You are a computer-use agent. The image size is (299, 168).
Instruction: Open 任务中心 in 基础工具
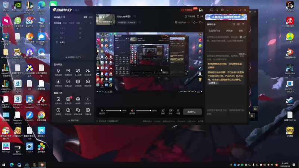[58, 99]
